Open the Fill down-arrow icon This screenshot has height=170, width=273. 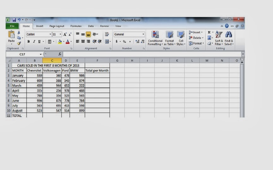click(209, 38)
